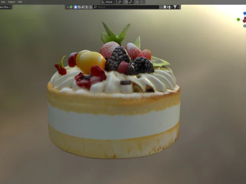Toggle the snapping magnet icon
The height and width of the screenshot is (184, 246).
pyautogui.click(x=126, y=2)
